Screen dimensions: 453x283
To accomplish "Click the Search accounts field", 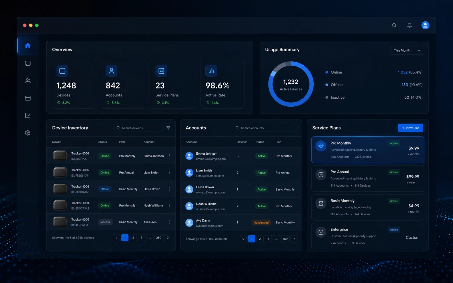I will (265, 128).
